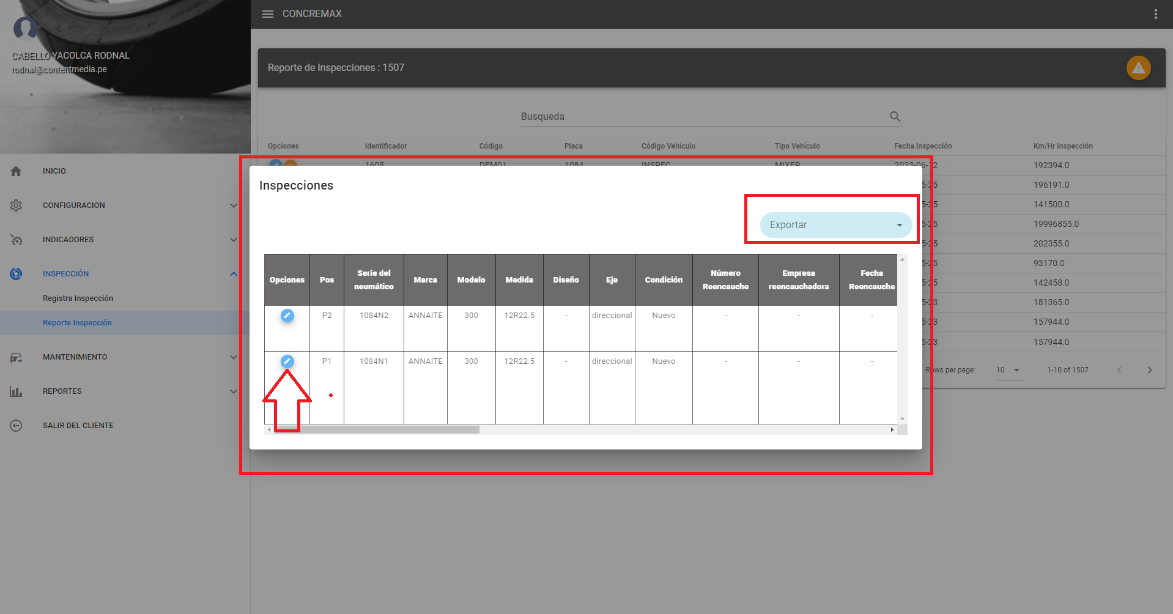1173x614 pixels.
Task: Click the search magnifier icon
Action: click(x=895, y=116)
